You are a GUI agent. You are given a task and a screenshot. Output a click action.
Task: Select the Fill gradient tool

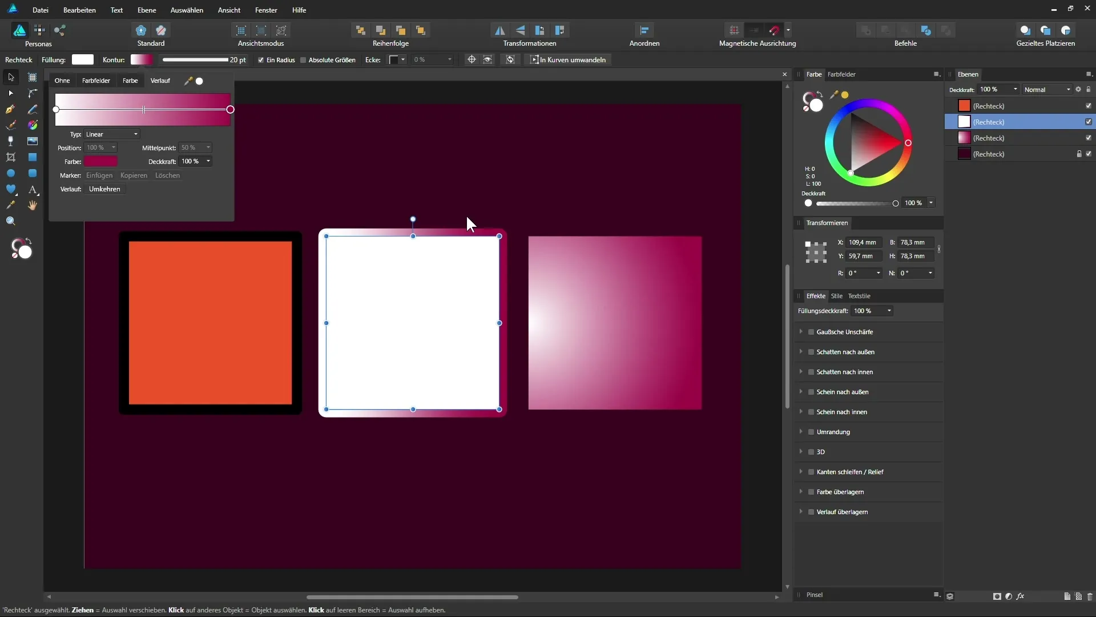(33, 125)
